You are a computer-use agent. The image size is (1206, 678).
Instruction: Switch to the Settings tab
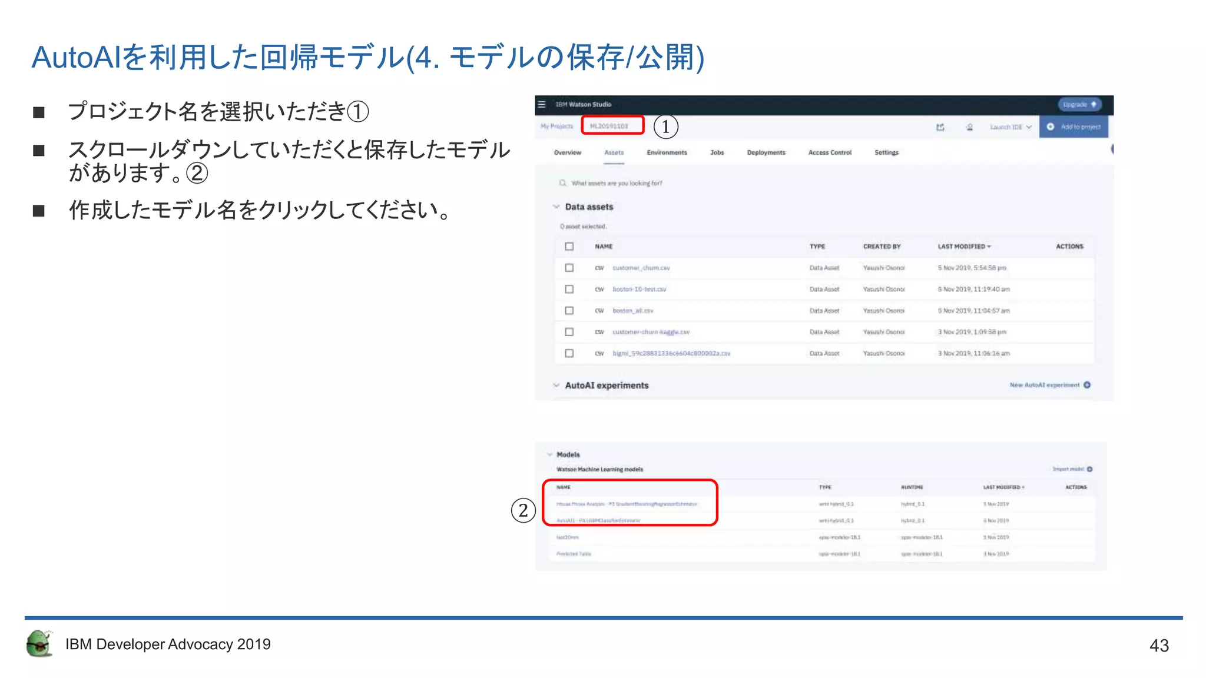pyautogui.click(x=886, y=152)
